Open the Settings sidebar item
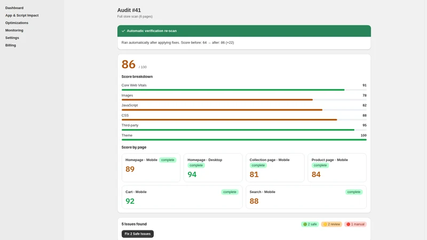427x240 pixels. click(12, 38)
